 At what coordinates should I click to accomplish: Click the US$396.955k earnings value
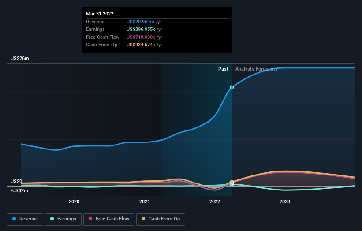[141, 29]
